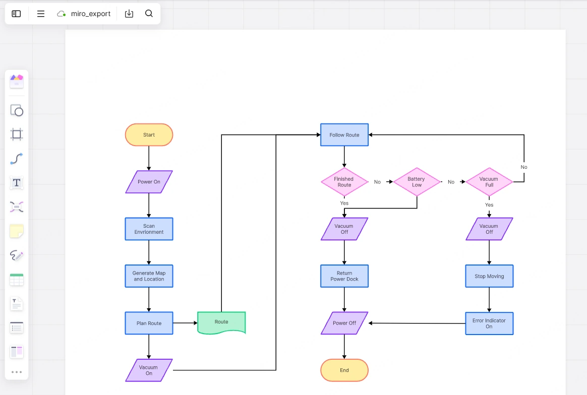This screenshot has height=395, width=587.
Task: Select the kanban board tool
Action: pyautogui.click(x=17, y=352)
